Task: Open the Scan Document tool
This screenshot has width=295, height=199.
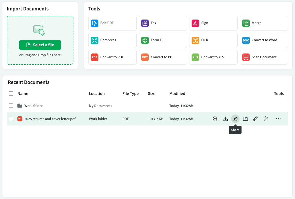Action: [264, 57]
